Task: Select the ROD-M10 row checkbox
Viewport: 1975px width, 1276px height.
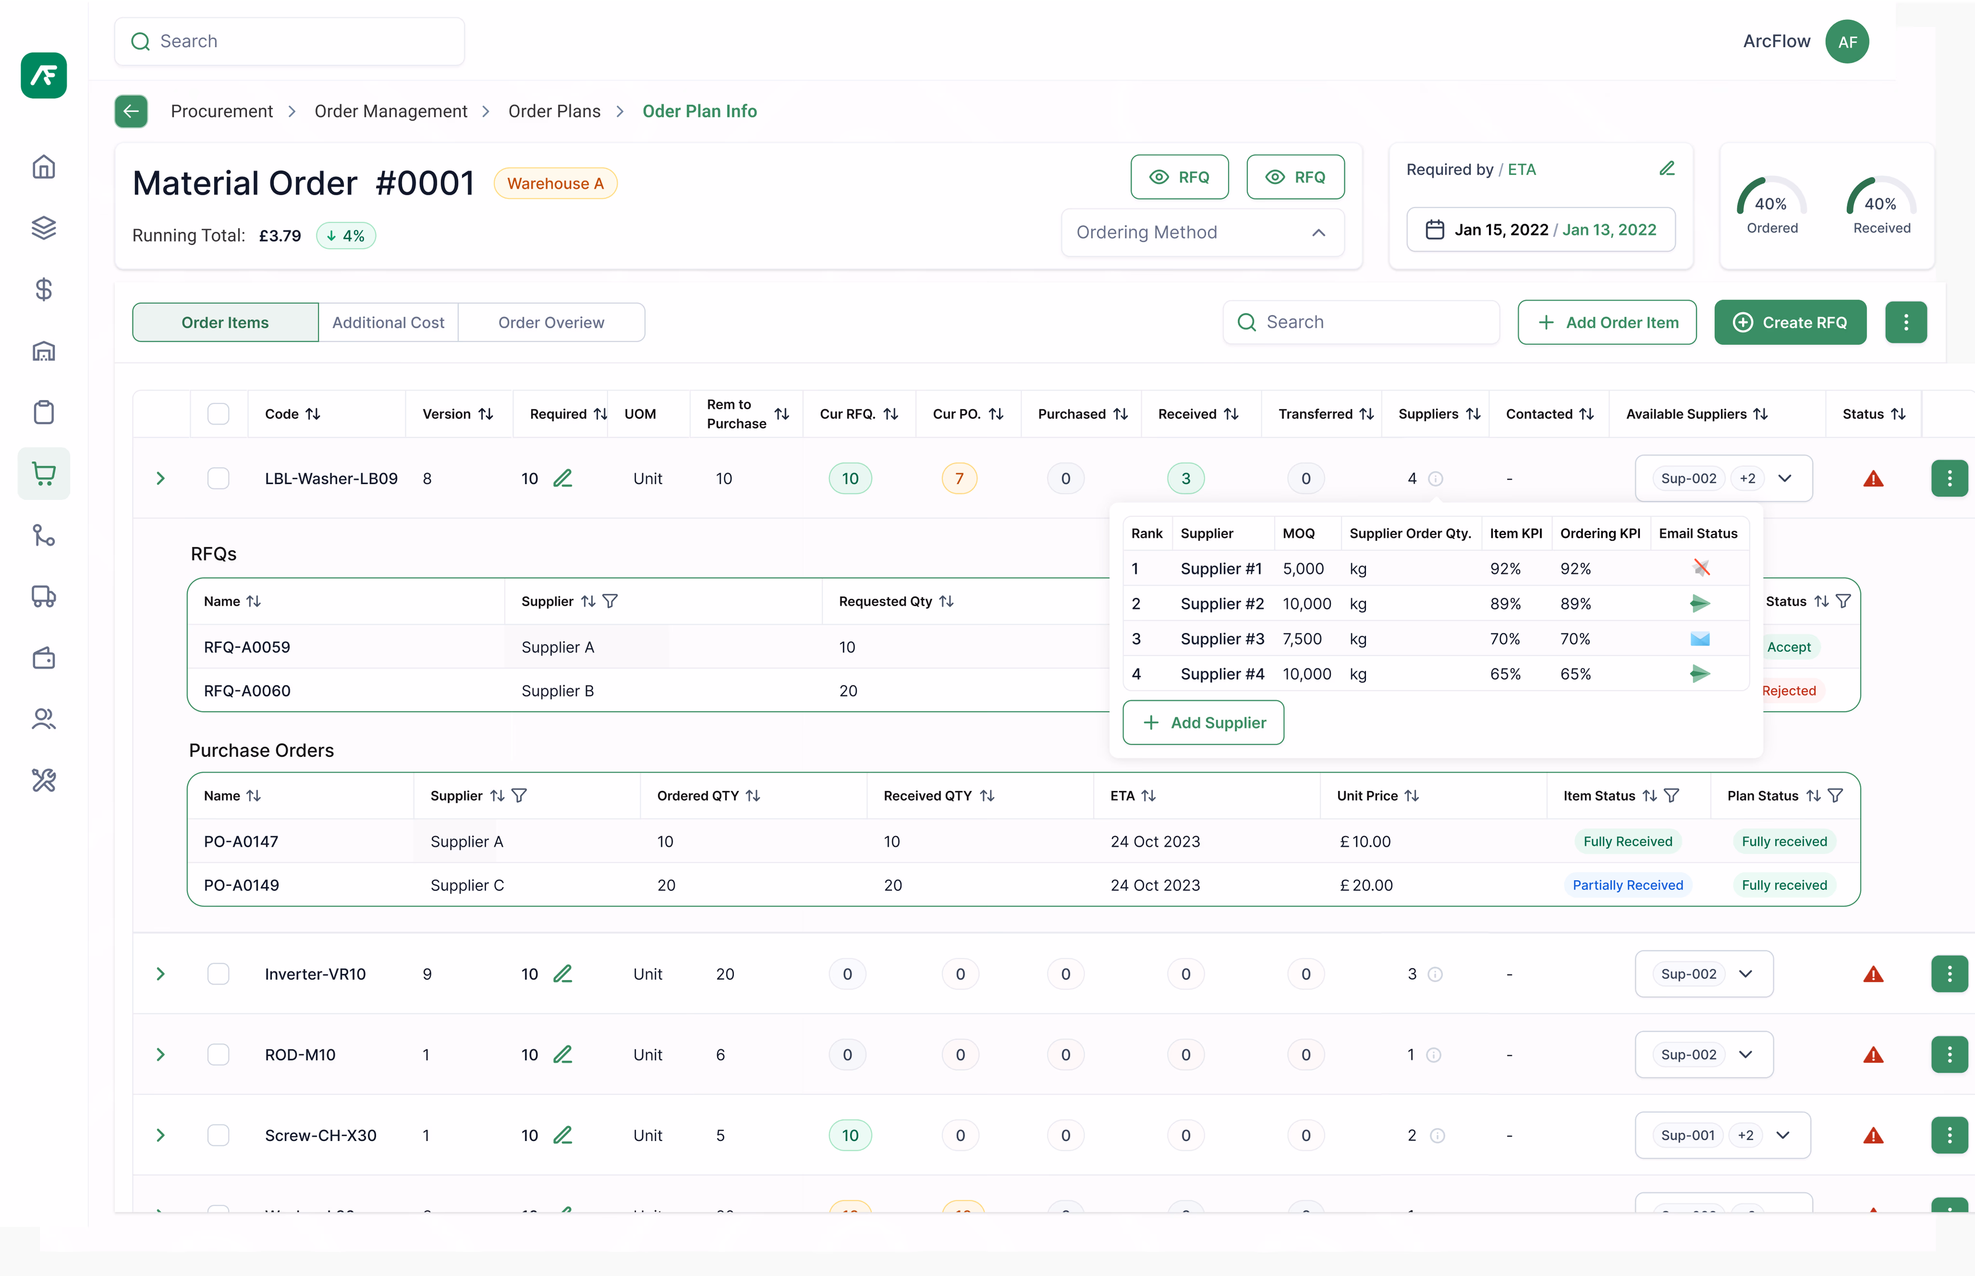Action: 218,1055
